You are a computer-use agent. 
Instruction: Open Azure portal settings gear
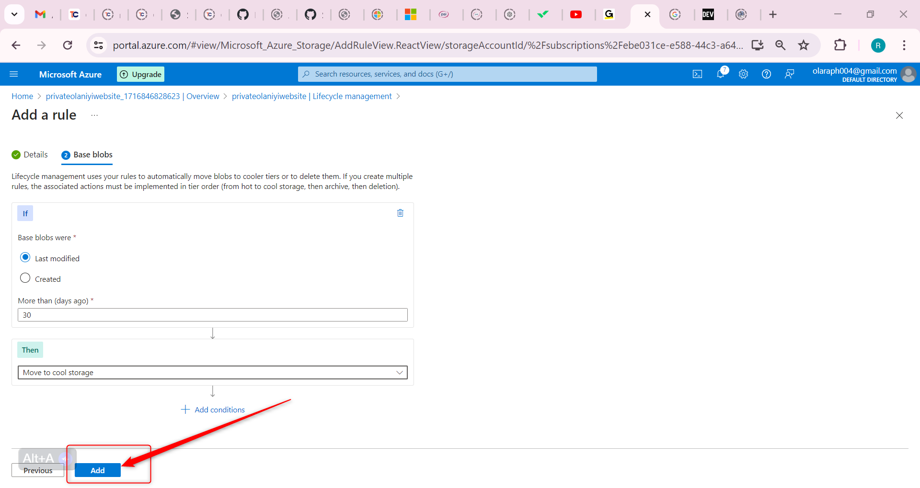[743, 74]
